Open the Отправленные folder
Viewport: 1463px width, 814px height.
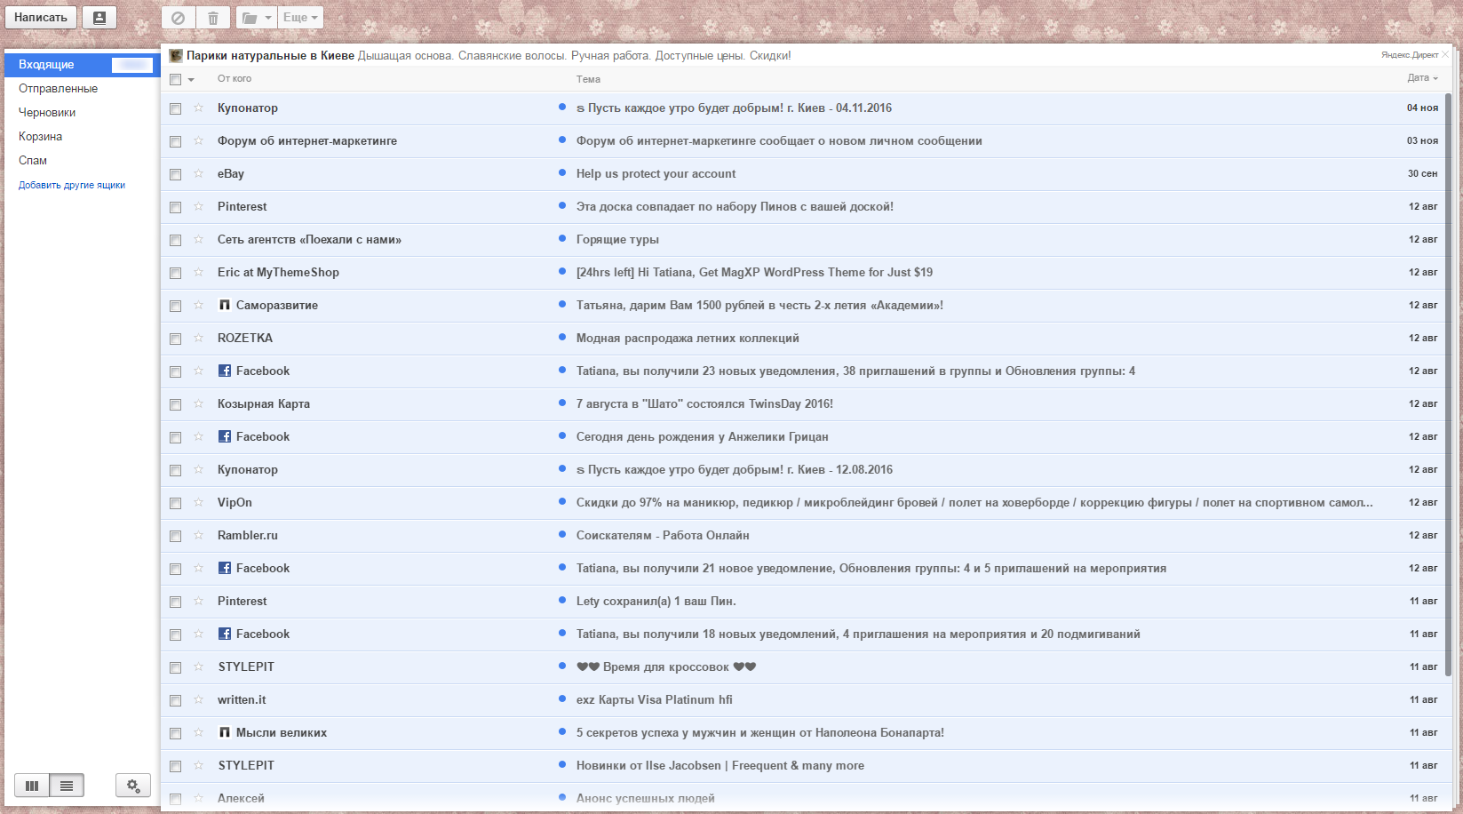coord(58,89)
